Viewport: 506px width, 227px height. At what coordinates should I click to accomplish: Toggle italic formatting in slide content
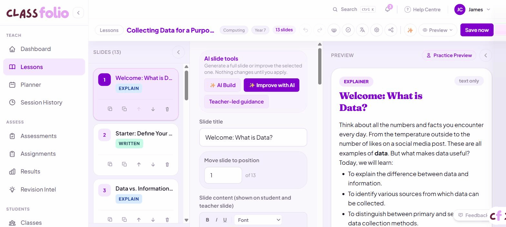click(216, 220)
